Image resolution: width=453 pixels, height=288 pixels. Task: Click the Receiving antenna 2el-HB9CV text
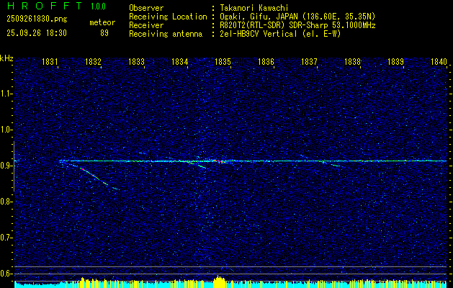(280, 34)
